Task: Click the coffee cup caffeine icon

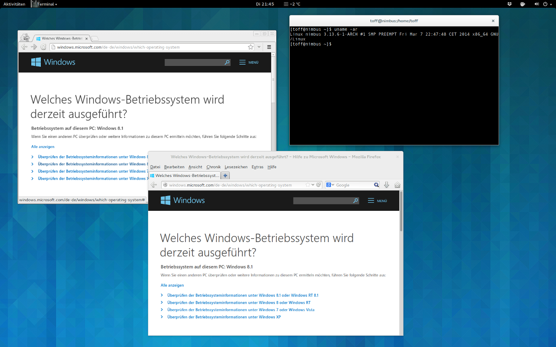Action: tap(523, 4)
